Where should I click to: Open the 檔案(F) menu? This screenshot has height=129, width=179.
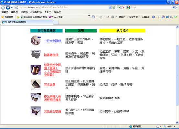point(5,12)
